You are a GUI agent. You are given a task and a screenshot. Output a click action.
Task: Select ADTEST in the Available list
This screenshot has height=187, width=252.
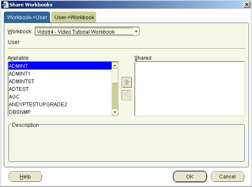point(60,89)
